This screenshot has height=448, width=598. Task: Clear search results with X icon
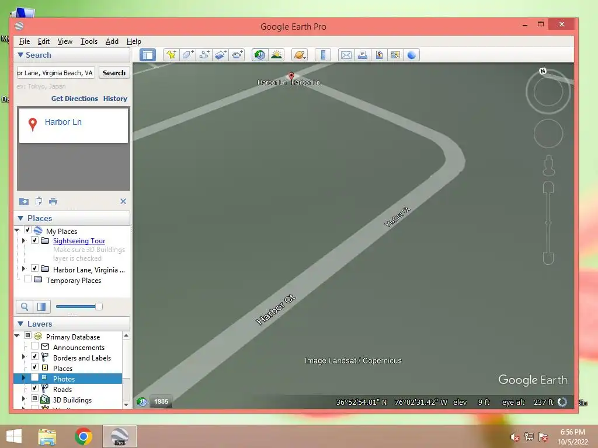pos(123,201)
